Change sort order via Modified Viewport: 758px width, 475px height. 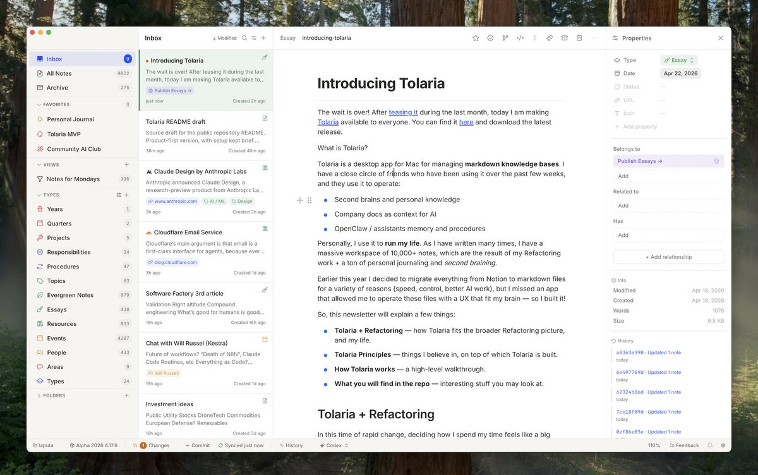click(224, 38)
